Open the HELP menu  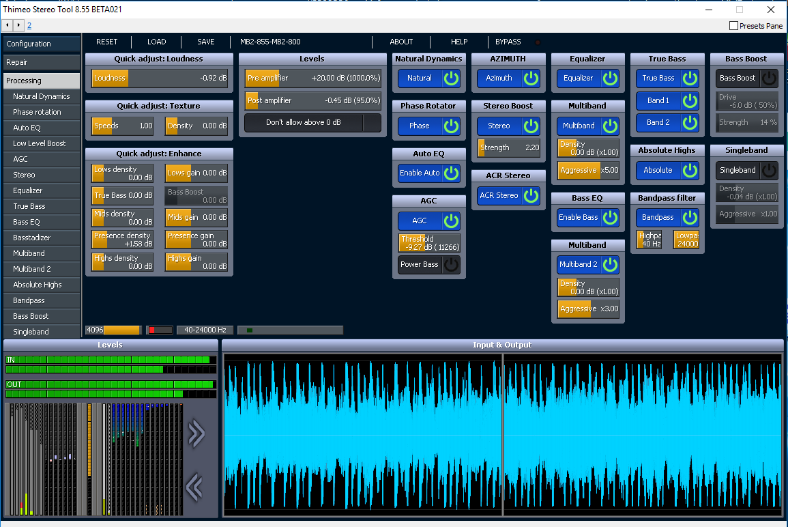459,42
